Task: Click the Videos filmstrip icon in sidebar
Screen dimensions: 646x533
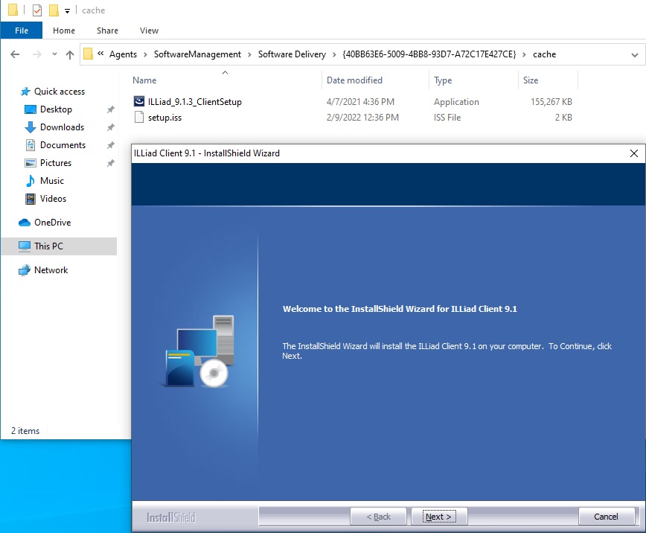Action: pos(31,199)
